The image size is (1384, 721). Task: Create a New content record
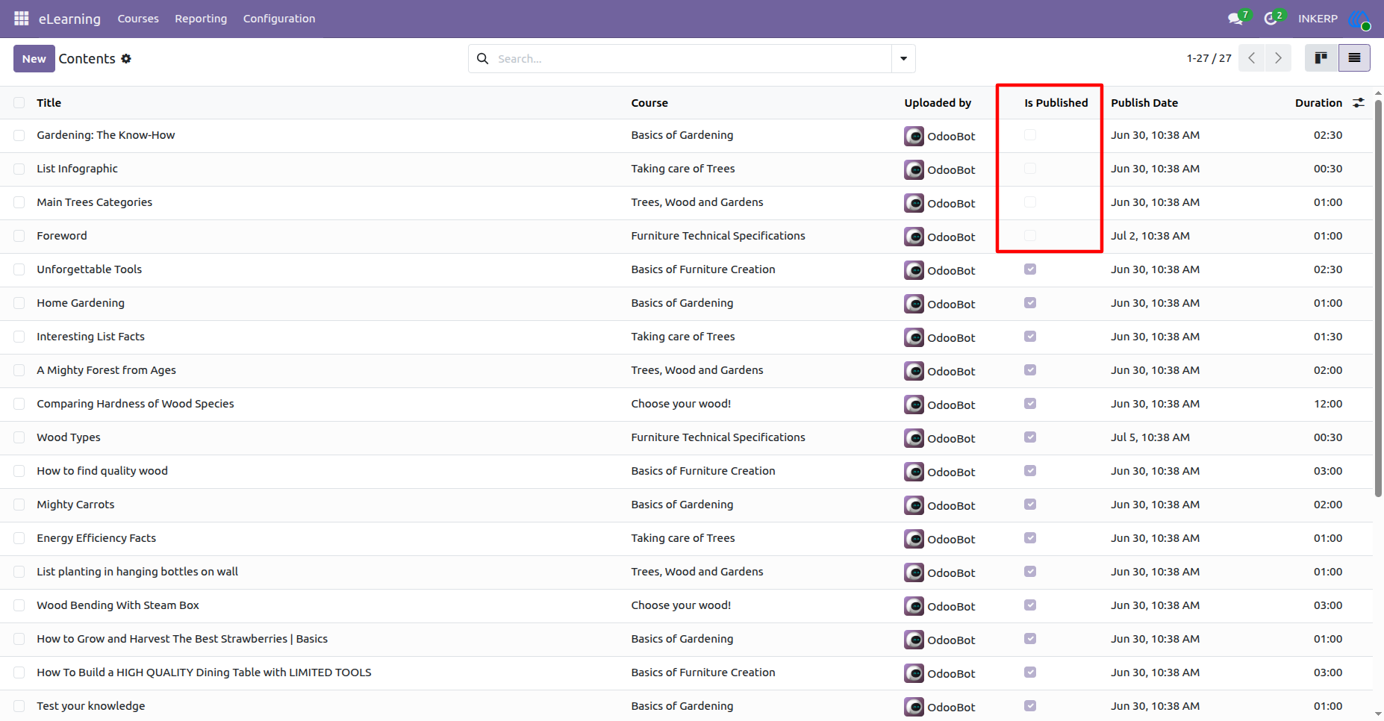click(34, 58)
